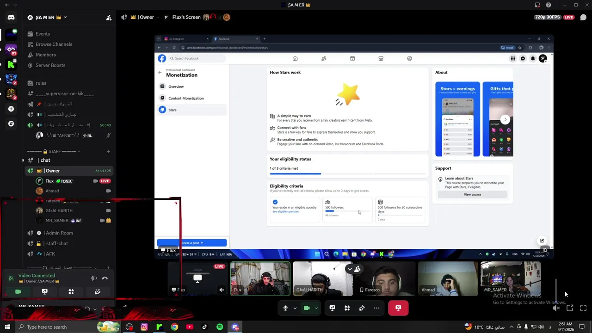This screenshot has height=333, width=592.
Task: Click the Add a Server plus icon
Action: (x=11, y=109)
